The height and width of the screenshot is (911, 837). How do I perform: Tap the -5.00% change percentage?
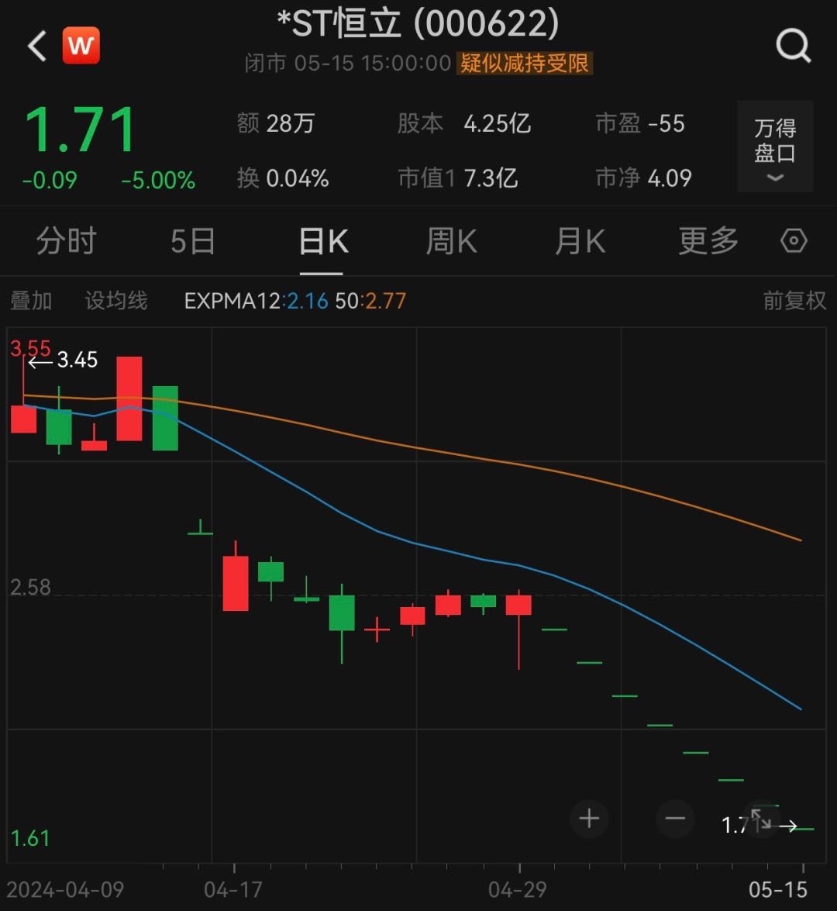158,180
